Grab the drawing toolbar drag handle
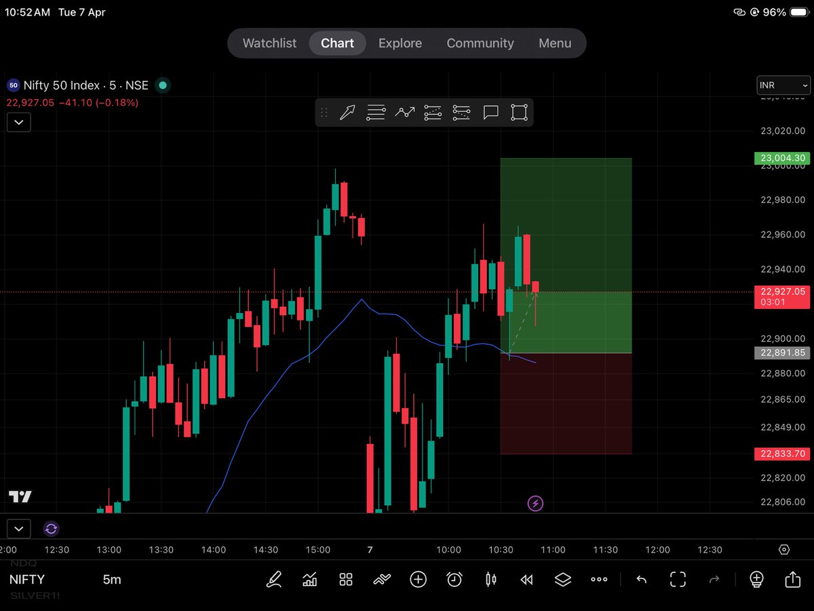Viewport: 814px width, 611px height. 324,113
